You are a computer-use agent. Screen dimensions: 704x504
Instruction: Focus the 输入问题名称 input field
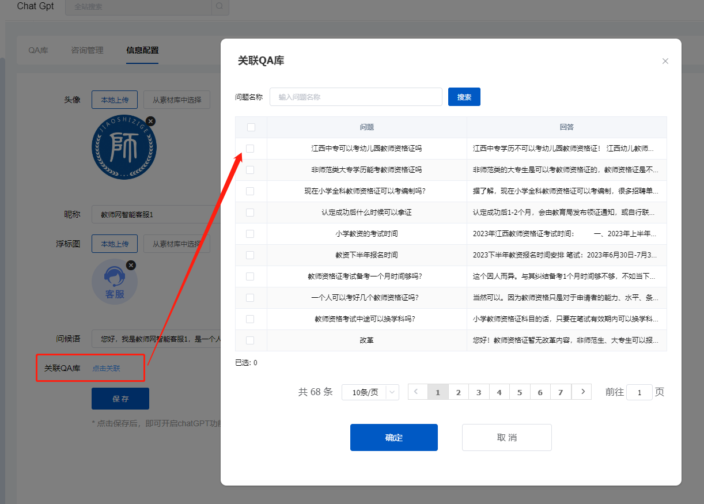(x=355, y=97)
